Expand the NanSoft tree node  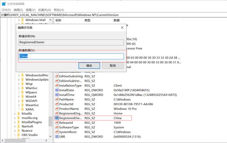[x=15, y=126]
